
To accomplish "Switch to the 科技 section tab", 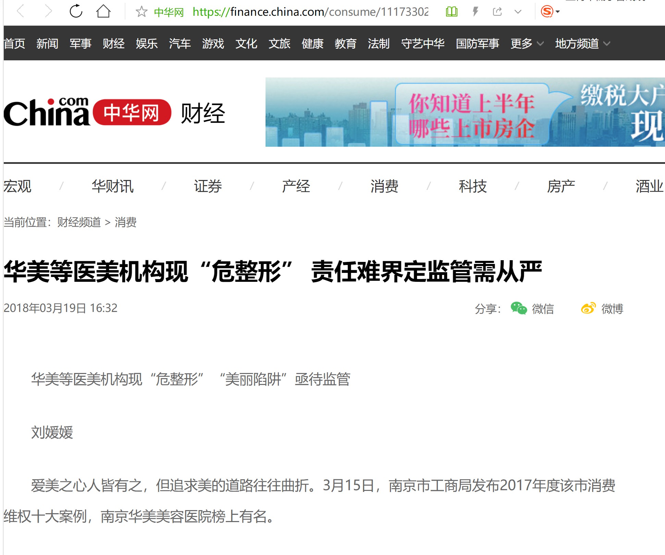I will click(x=473, y=186).
